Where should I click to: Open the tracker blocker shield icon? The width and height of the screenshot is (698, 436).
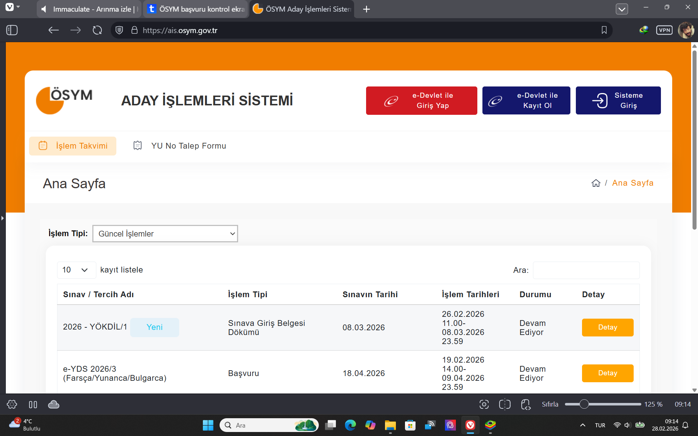point(119,30)
